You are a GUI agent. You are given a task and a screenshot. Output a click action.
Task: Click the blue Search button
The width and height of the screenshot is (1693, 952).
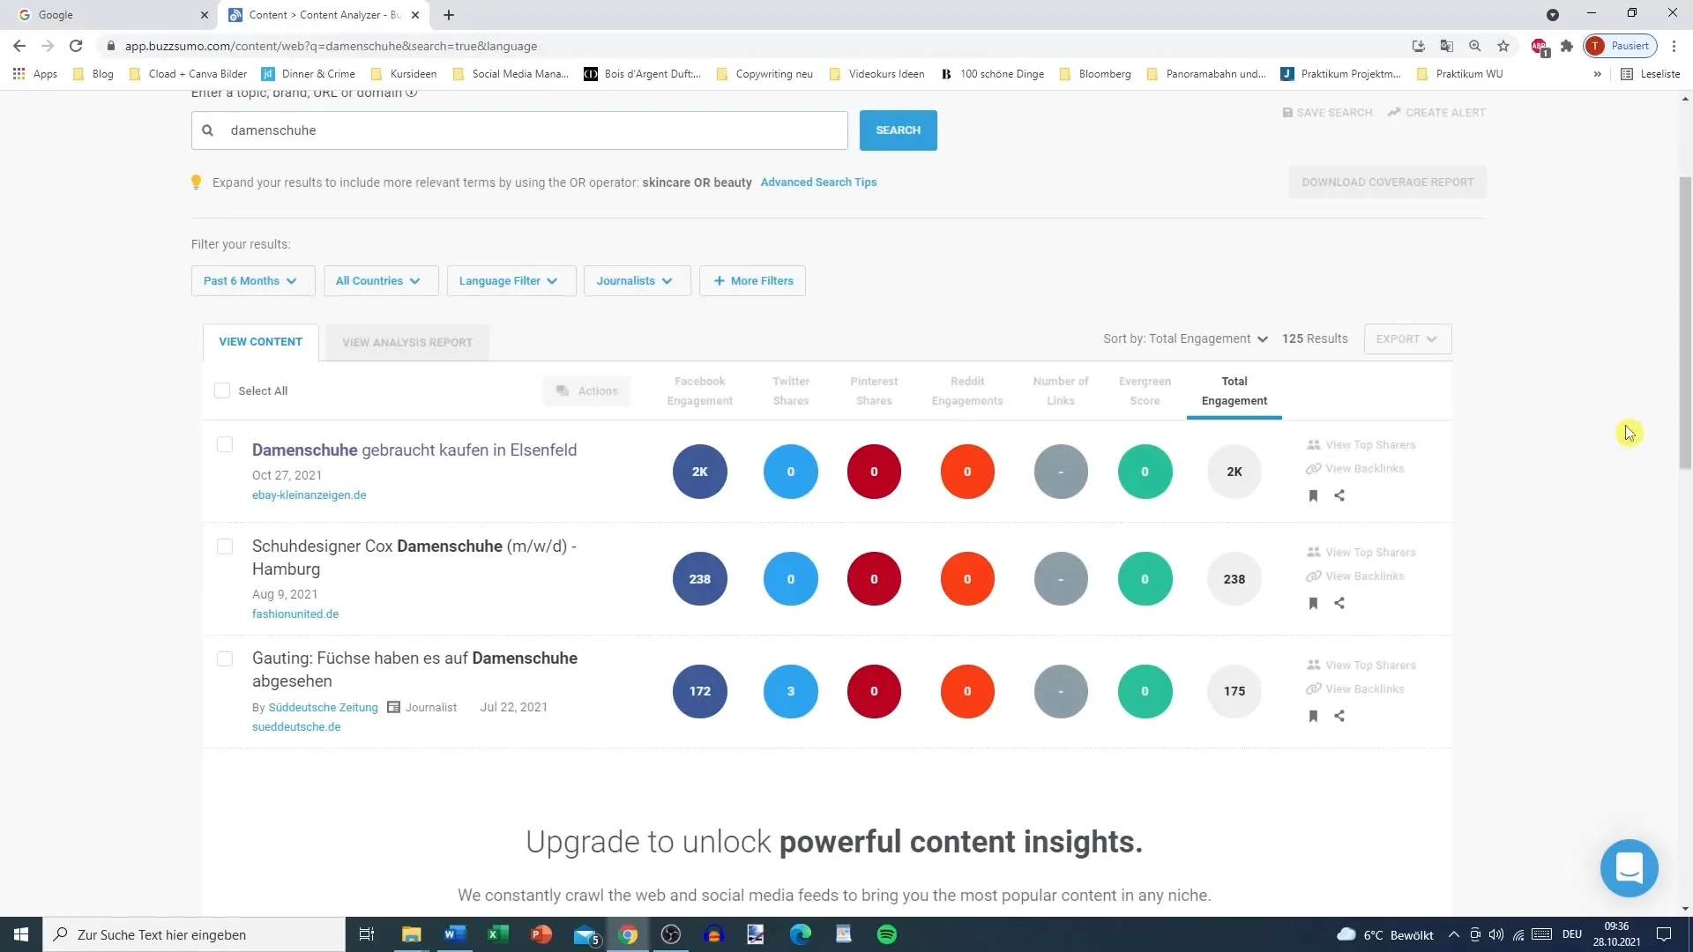click(x=898, y=130)
